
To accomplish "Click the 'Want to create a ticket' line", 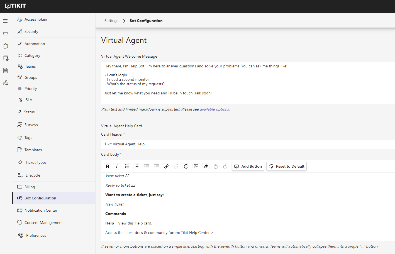I will tap(135, 195).
